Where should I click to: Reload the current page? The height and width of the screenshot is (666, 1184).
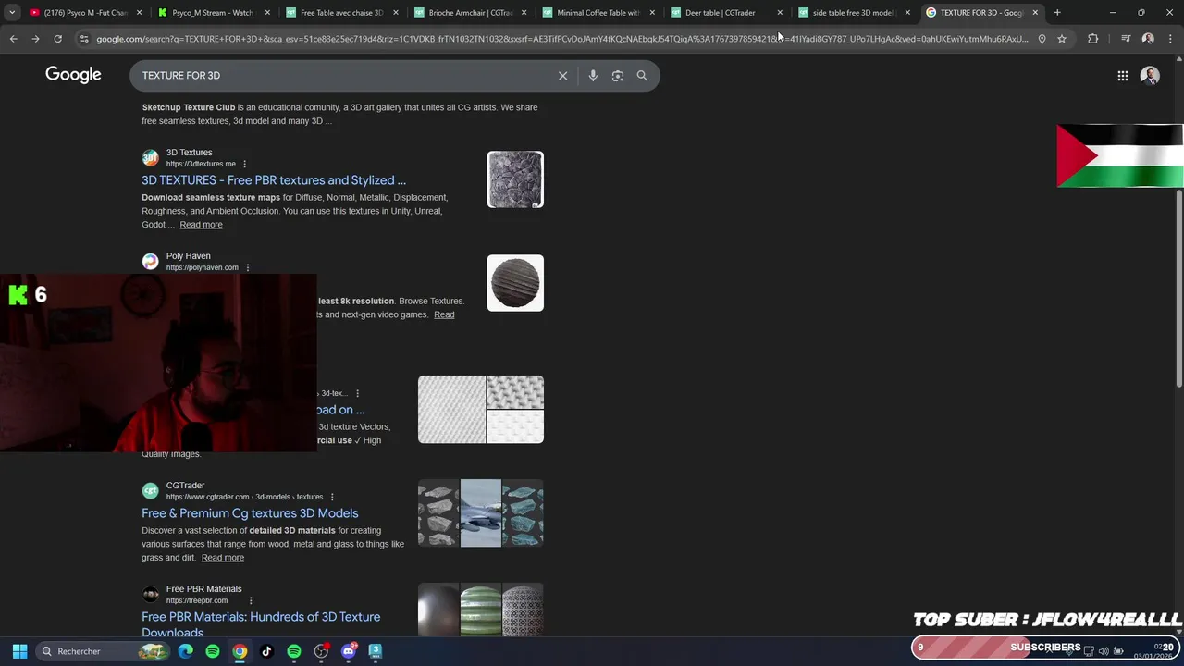pyautogui.click(x=57, y=39)
